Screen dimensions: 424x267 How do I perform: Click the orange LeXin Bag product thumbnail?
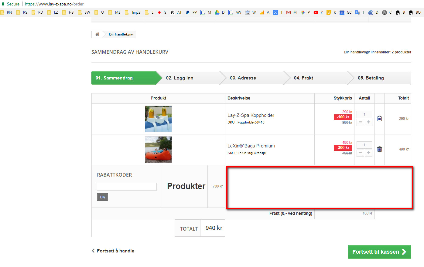pos(158,150)
